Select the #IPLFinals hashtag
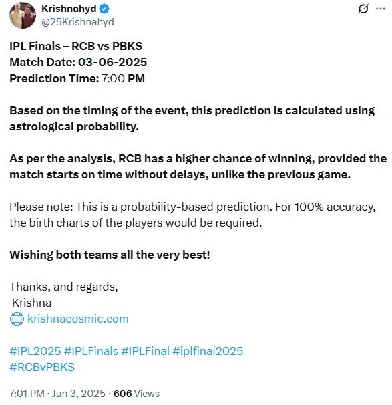Viewport: 392px width, 405px height. 91,351
